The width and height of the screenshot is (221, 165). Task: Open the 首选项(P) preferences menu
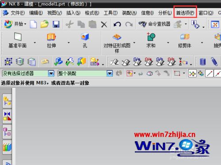185,13
